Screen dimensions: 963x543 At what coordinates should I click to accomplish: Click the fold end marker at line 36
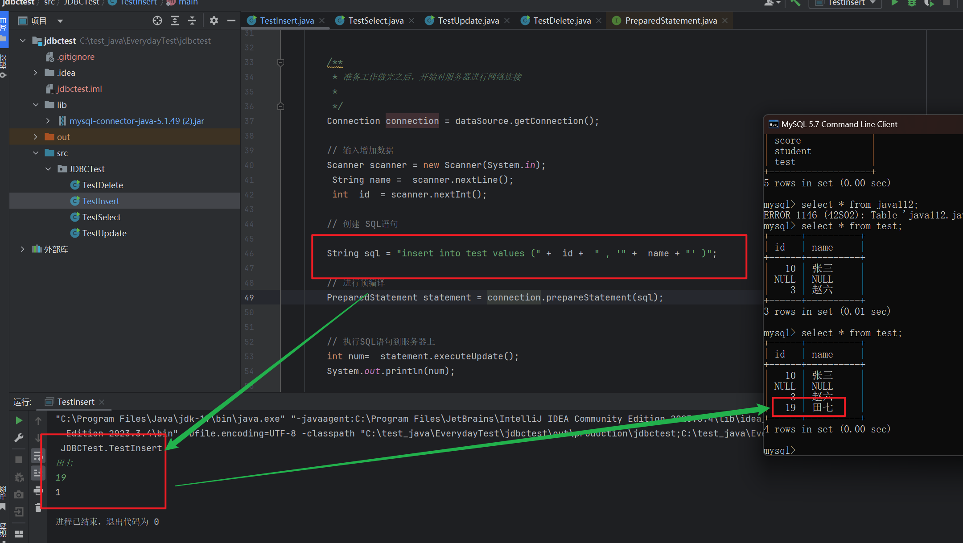click(x=280, y=106)
